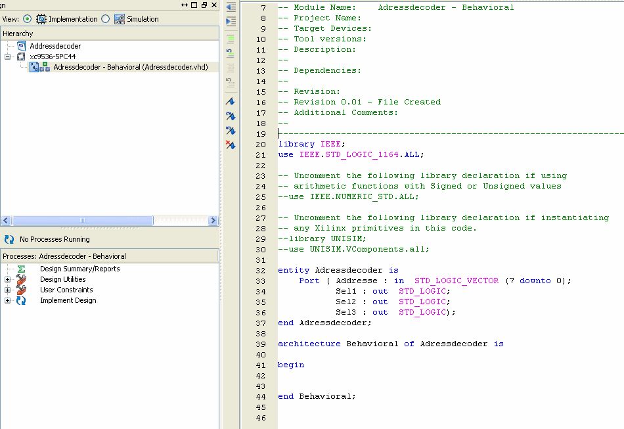Select Adressdecoder - Behavioral in the hierarchy
624x429 pixels.
click(x=130, y=67)
